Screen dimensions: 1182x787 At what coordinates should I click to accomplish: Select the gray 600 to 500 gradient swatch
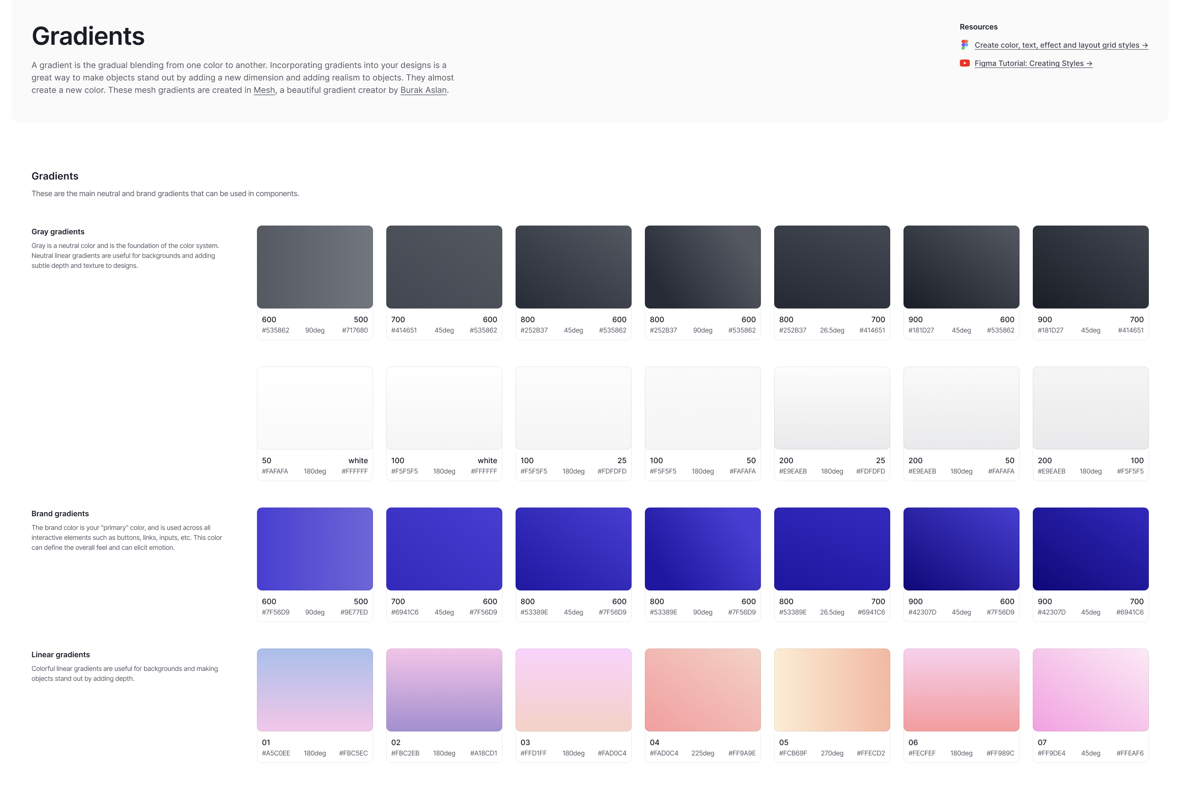tap(315, 267)
